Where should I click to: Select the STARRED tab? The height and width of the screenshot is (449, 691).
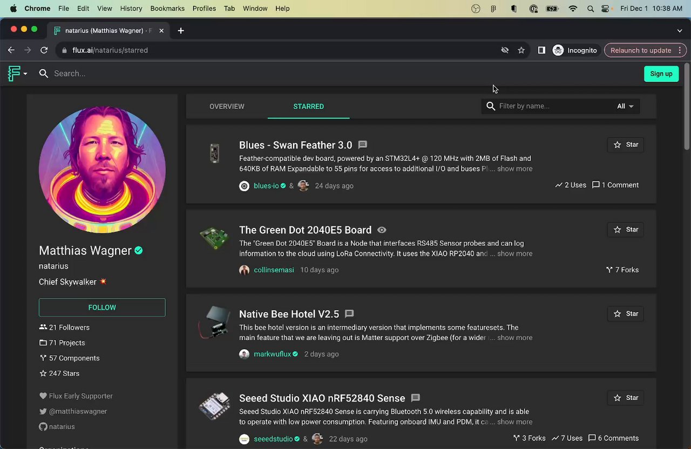pos(308,106)
